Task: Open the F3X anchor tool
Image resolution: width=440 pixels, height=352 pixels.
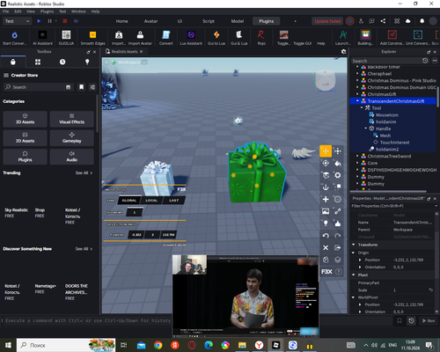Action: pos(326,187)
